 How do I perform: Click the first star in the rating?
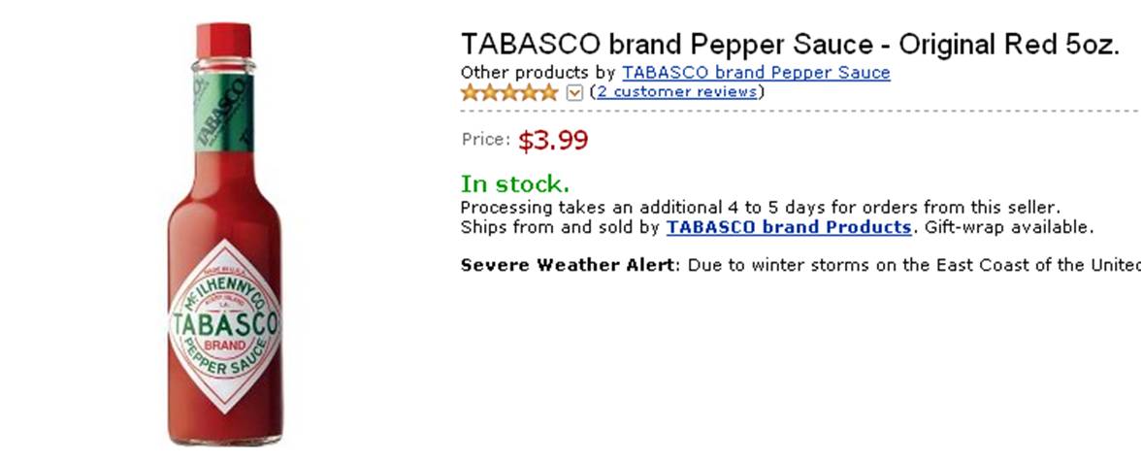[x=471, y=92]
